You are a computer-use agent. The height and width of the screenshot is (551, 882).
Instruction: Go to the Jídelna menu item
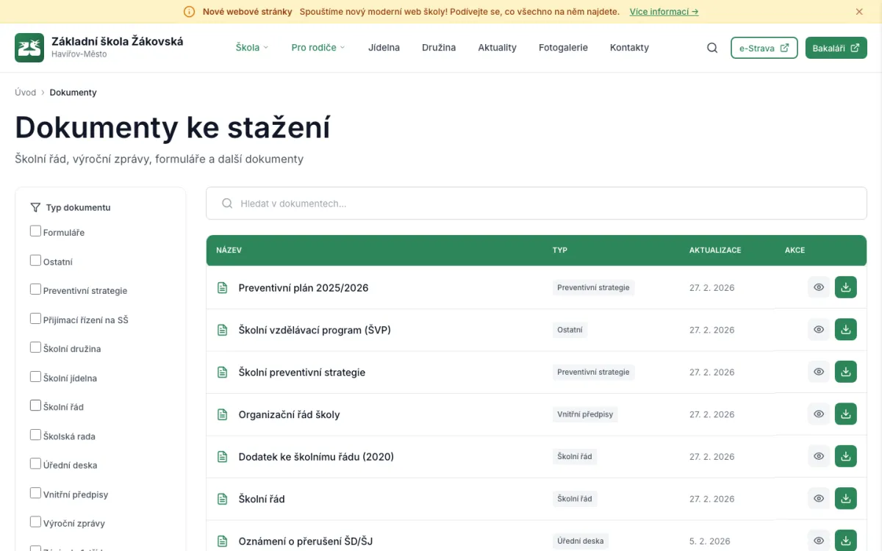384,47
